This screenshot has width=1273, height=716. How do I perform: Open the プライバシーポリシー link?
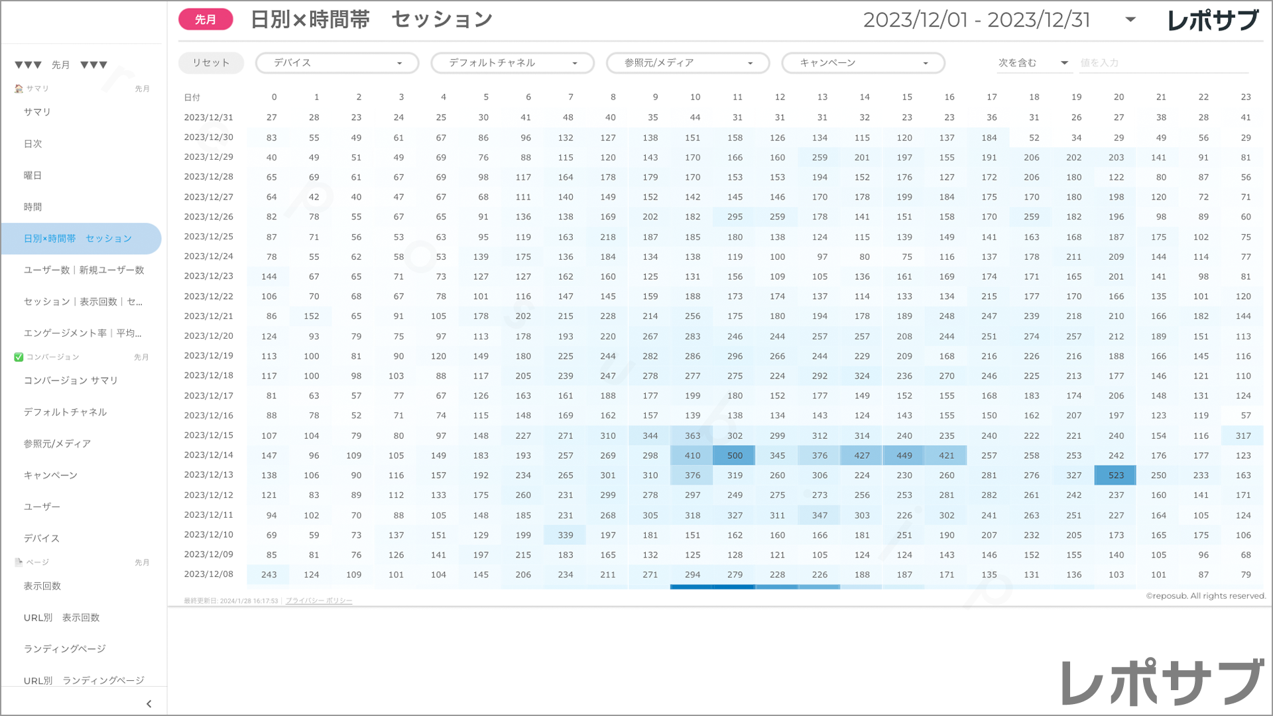(x=319, y=601)
